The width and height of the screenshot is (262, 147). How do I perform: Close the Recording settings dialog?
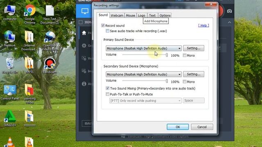(x=211, y=4)
